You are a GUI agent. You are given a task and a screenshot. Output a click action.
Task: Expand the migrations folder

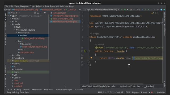pos(10,58)
